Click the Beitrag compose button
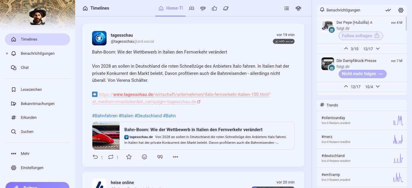 37,185
